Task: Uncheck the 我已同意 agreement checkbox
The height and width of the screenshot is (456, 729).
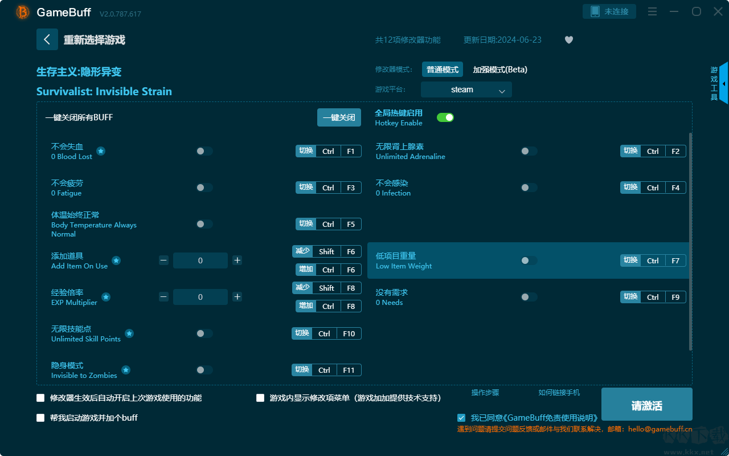Action: tap(461, 418)
